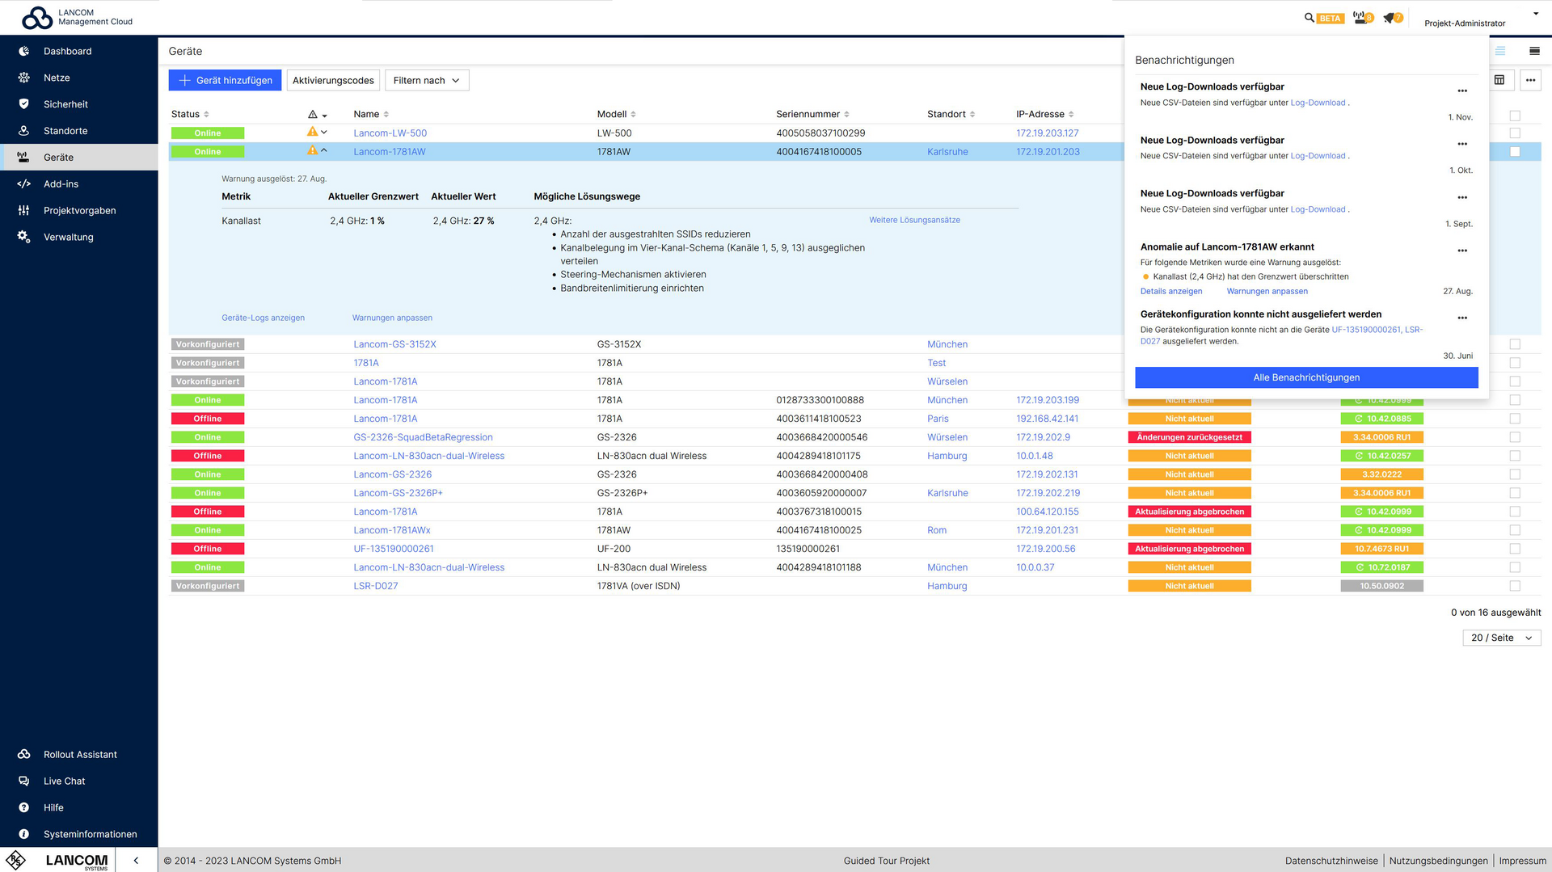This screenshot has height=872, width=1552.
Task: Click the search magnifier icon
Action: [x=1309, y=17]
